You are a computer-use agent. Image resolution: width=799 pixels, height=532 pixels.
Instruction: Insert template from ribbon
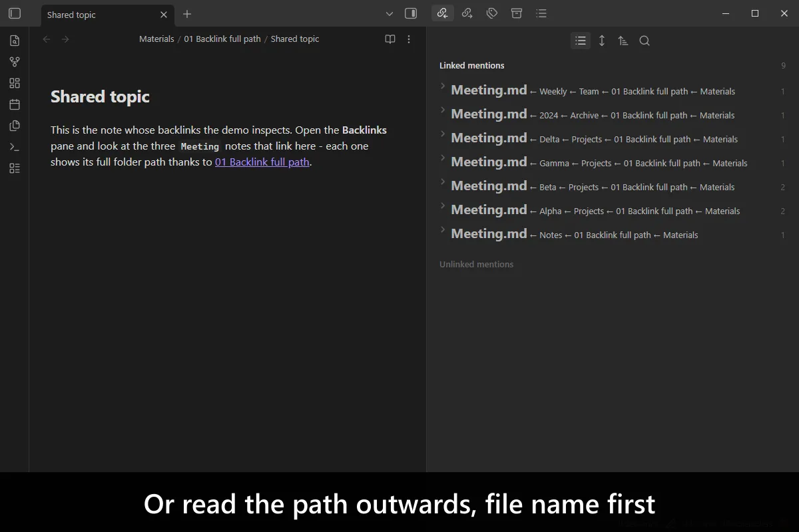[x=15, y=126]
